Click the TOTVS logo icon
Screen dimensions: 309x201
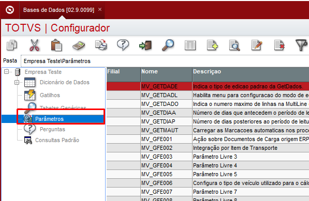10,10
